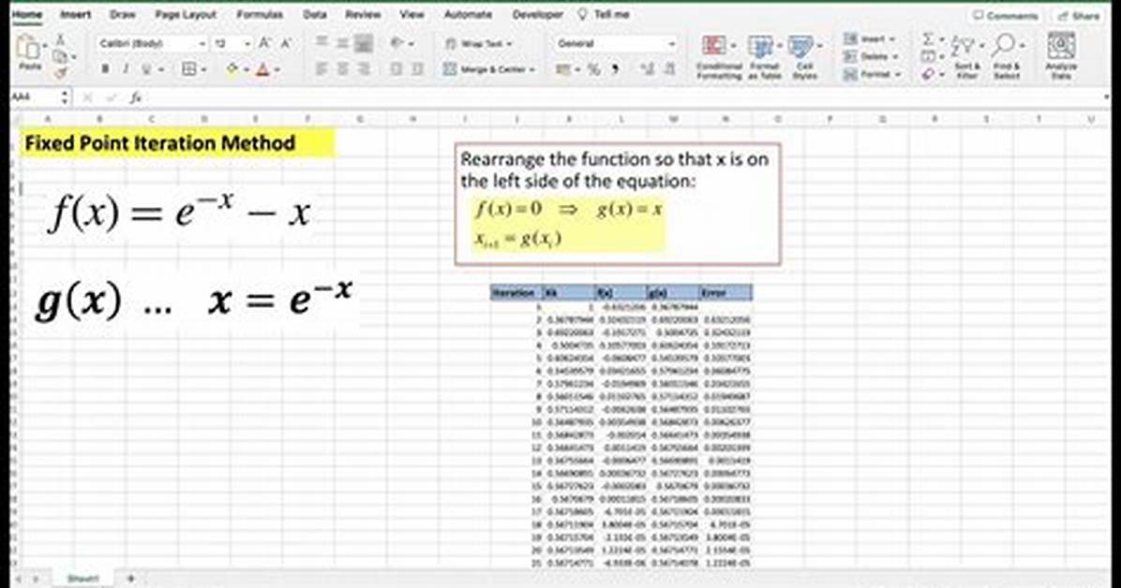Viewport: 1121px width, 588px height.
Task: Toggle underline formatting
Action: pos(146,69)
